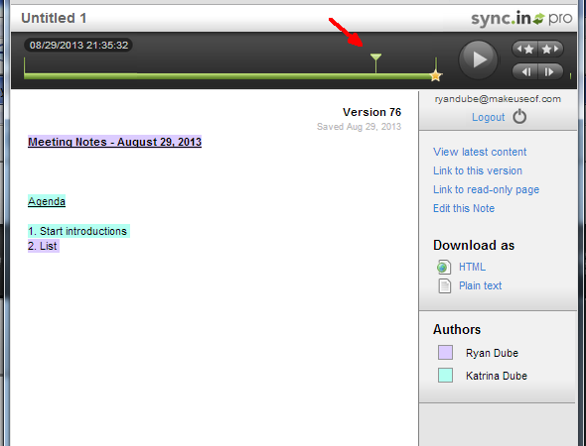Step forward one revision

tap(550, 71)
